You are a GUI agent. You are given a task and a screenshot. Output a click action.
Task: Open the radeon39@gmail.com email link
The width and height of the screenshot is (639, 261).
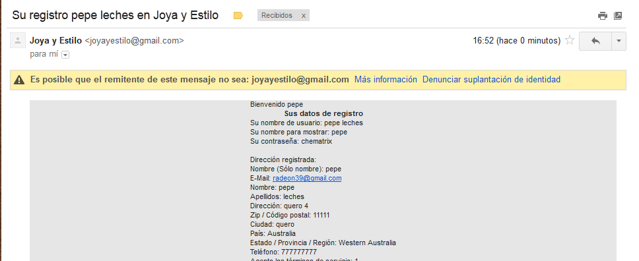307,178
